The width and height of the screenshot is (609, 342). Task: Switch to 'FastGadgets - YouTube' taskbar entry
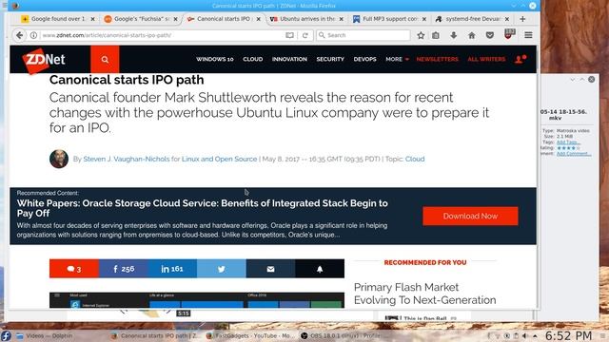coord(250,335)
